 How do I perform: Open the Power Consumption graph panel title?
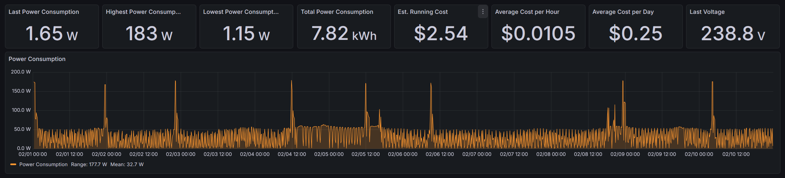pos(37,59)
